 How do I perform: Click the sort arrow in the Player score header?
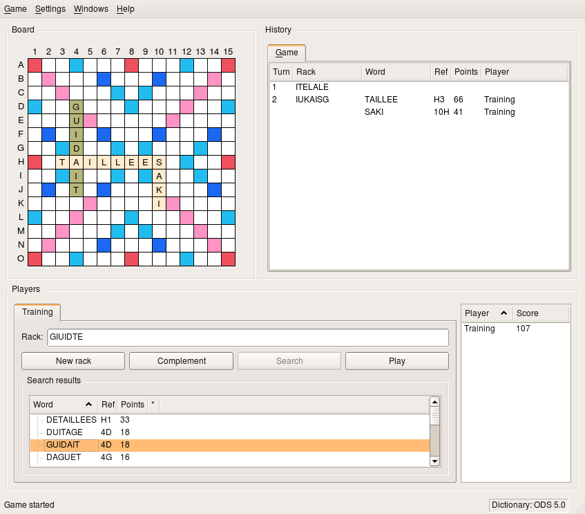click(x=503, y=313)
